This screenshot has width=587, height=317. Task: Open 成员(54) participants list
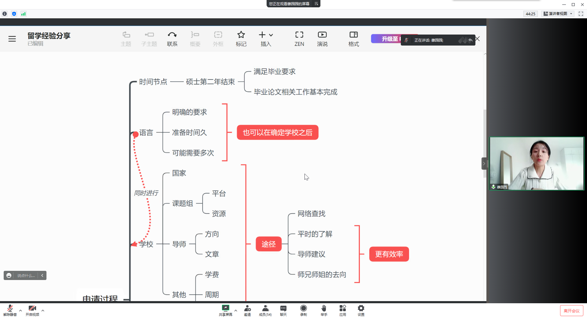pyautogui.click(x=265, y=310)
